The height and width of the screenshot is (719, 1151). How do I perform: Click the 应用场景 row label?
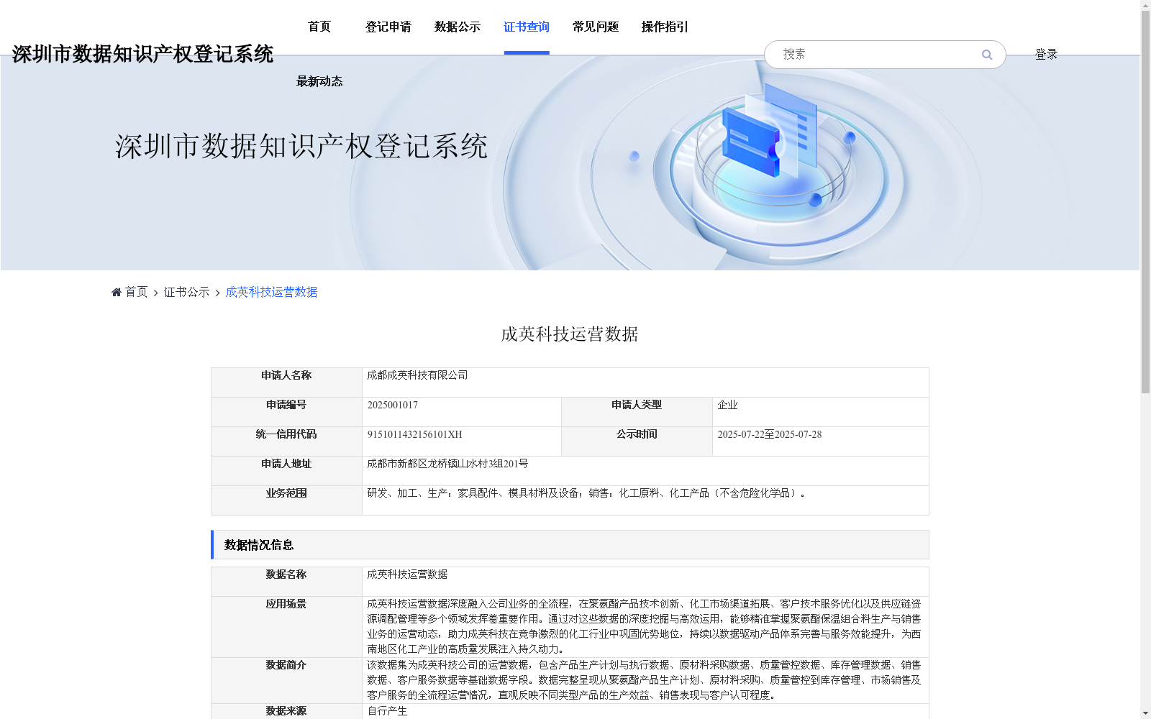point(286,604)
